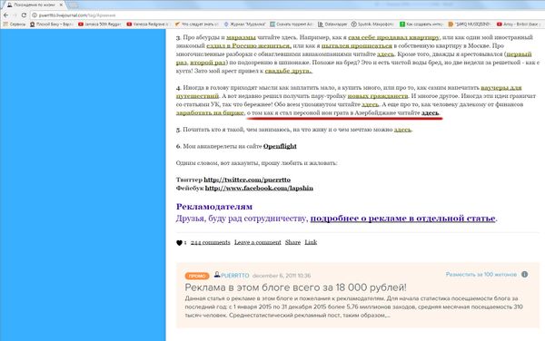Open the Сервисы apps bookmark icon

15,24
